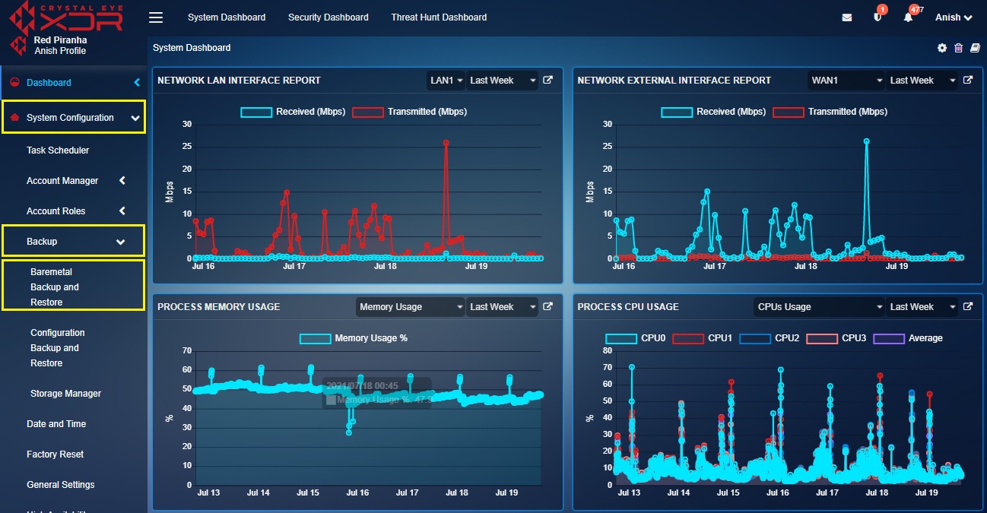Pop out the Network External Interface Report
This screenshot has width=987, height=513.
(x=968, y=80)
